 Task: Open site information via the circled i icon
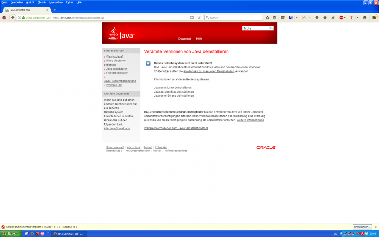[x=19, y=18]
